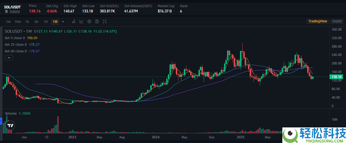Open the more timeframes dropdown arrow

coord(63,21)
